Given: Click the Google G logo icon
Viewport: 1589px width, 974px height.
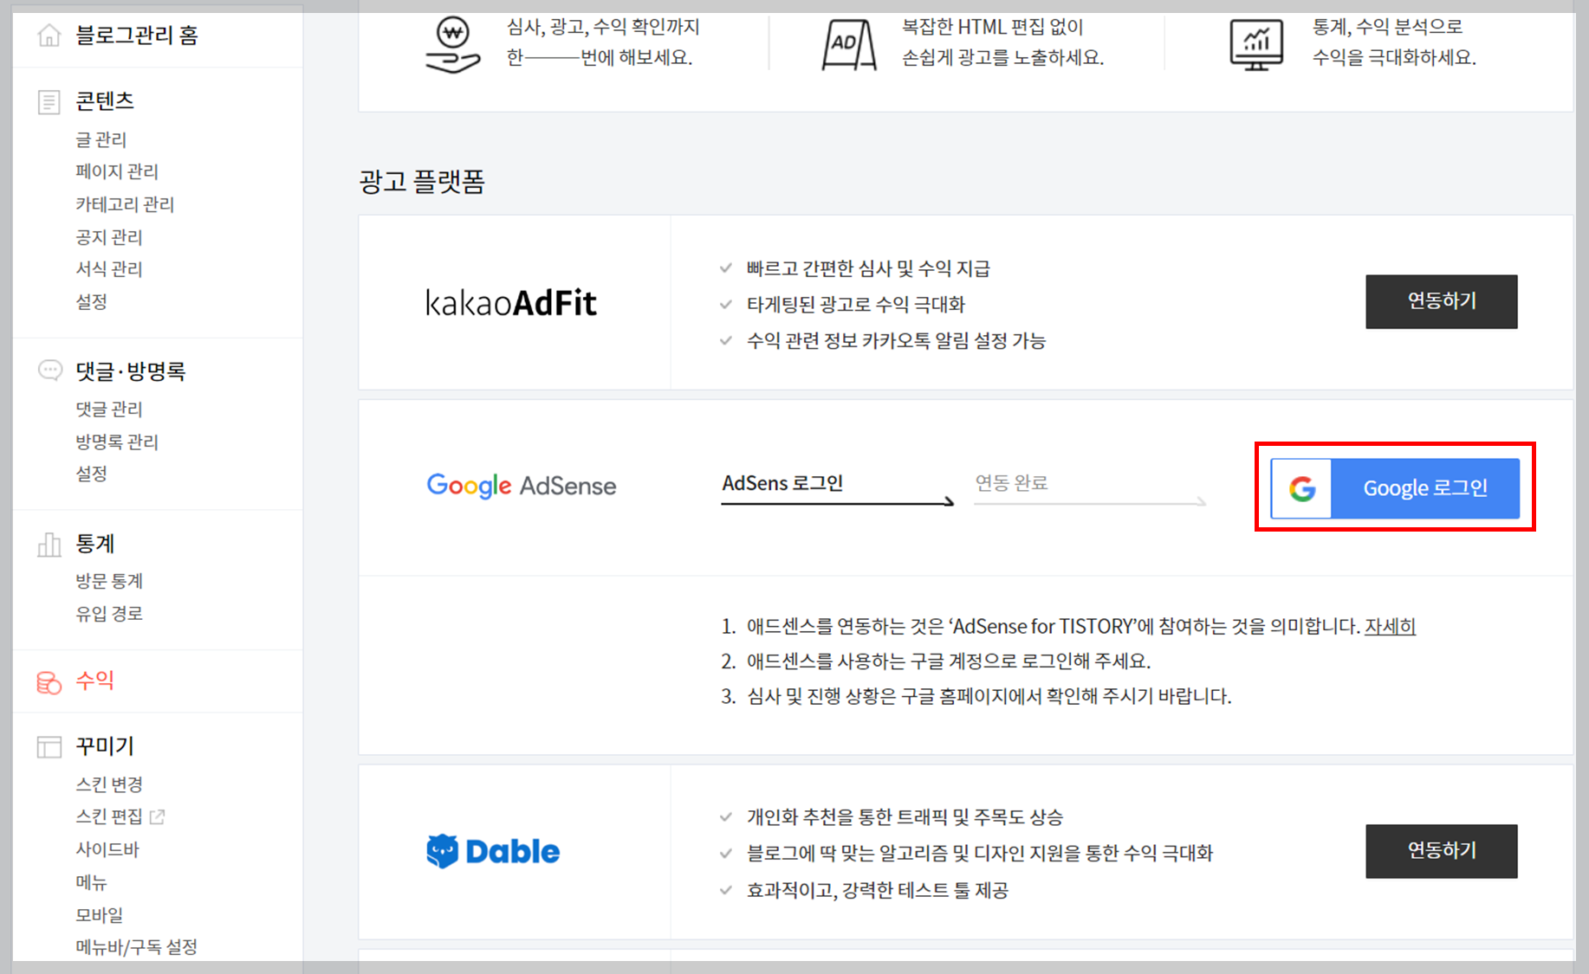Looking at the screenshot, I should pos(1302,488).
